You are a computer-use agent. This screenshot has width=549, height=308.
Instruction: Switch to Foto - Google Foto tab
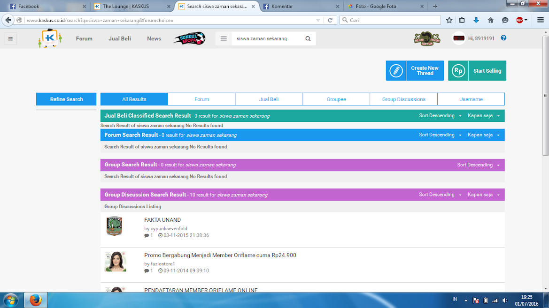pyautogui.click(x=385, y=6)
